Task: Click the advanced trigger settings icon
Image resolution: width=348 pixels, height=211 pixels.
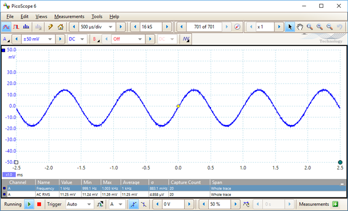Action: [100, 204]
